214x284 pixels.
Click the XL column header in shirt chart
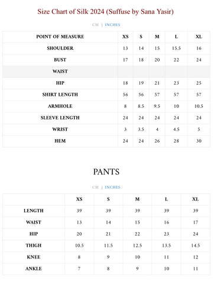199,37
